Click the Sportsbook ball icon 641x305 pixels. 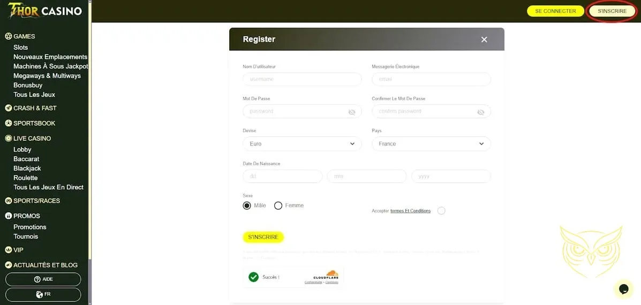pos(9,123)
